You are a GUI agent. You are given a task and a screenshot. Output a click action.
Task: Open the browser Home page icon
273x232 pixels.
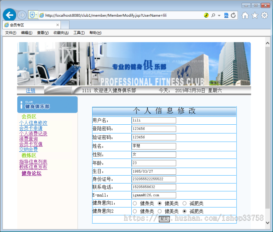point(245,15)
